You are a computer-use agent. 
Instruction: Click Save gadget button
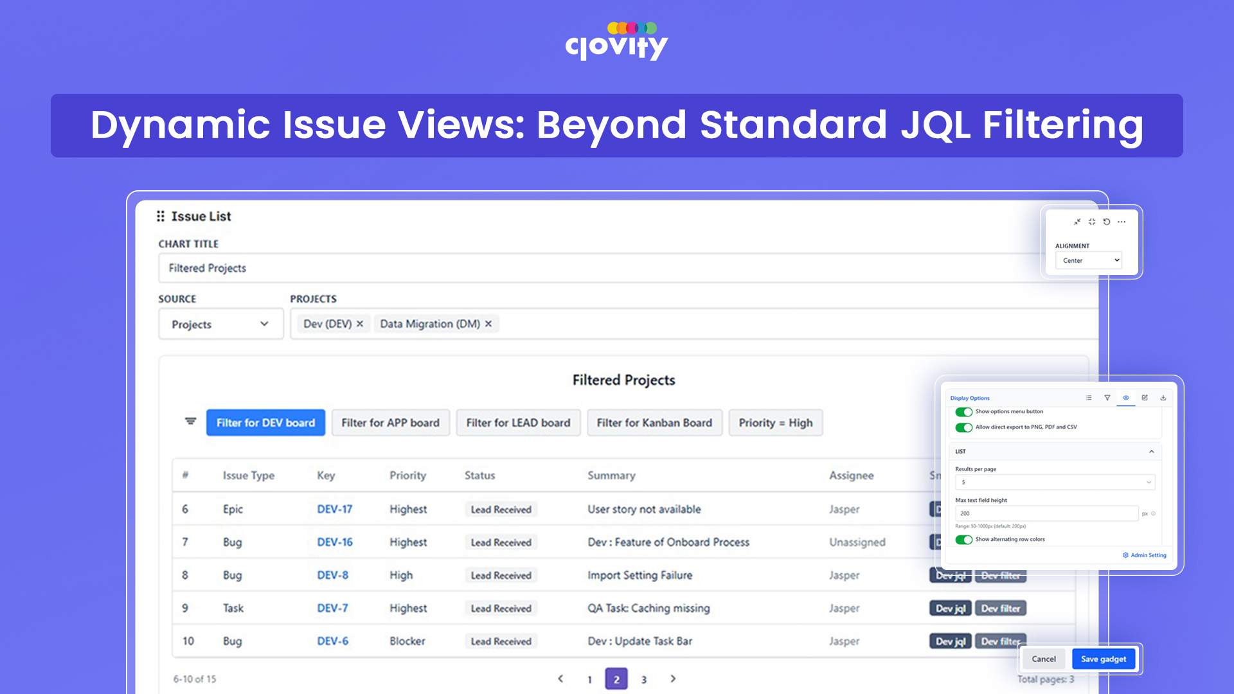coord(1104,659)
